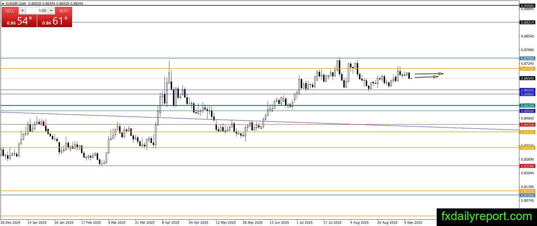Click the blue 0.86000 price label
Viewport: 537px width, 226px height.
(x=527, y=90)
